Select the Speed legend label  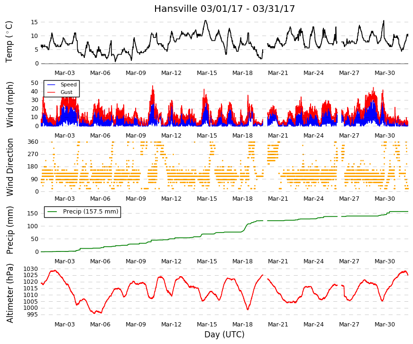tap(68, 84)
